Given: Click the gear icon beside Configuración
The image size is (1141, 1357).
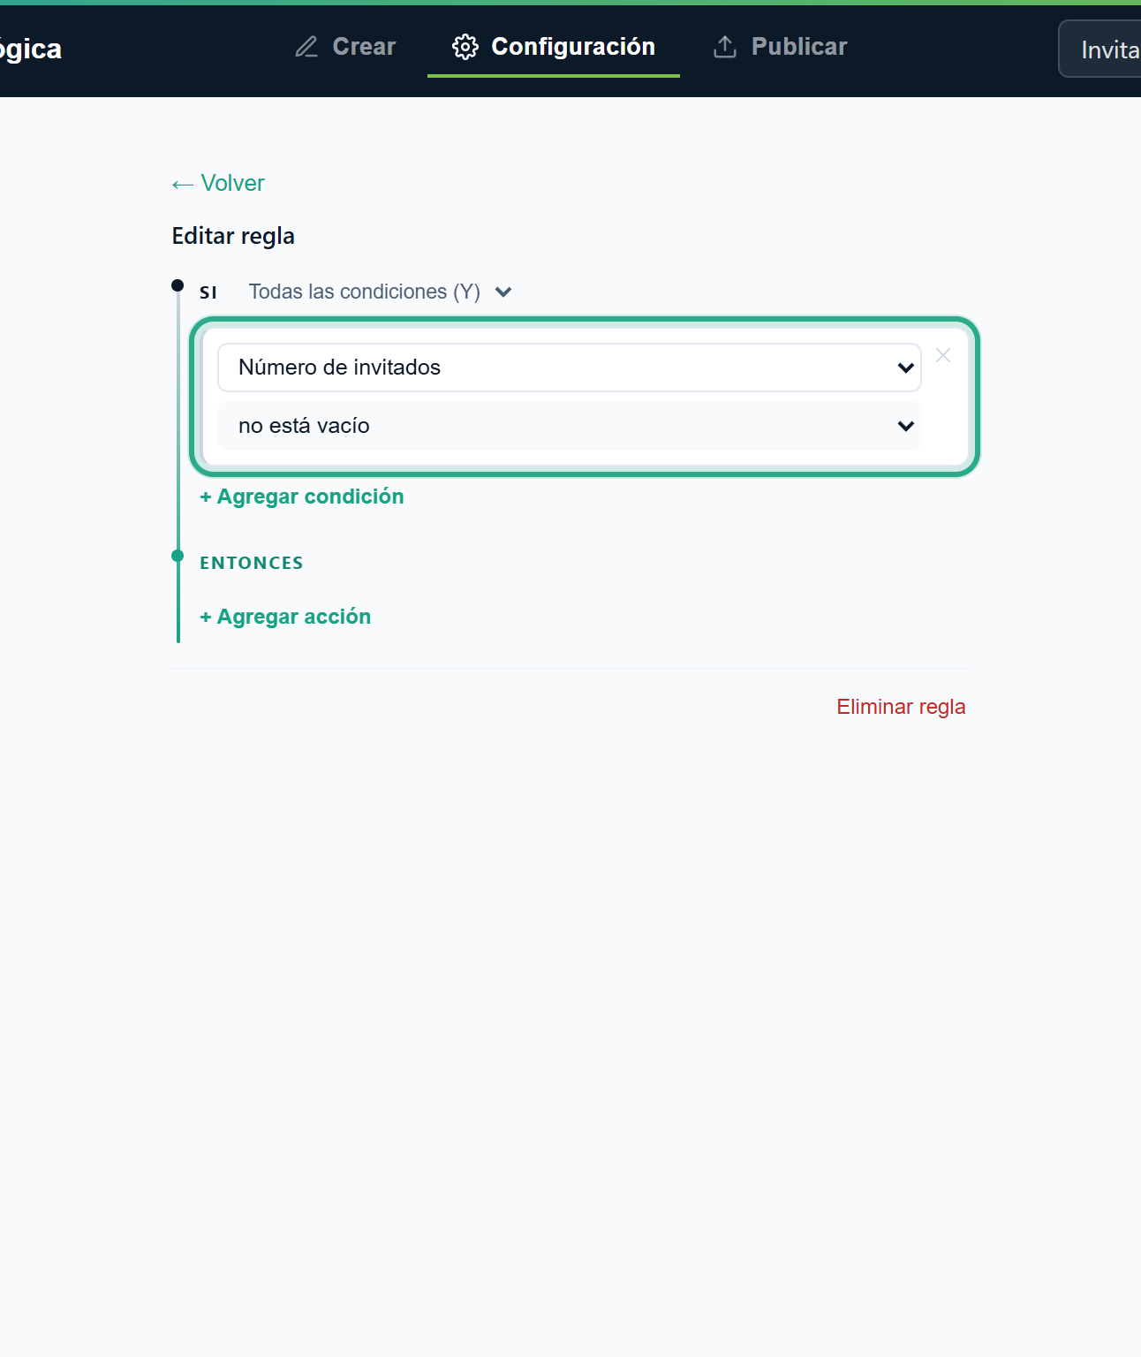Looking at the screenshot, I should pyautogui.click(x=465, y=47).
